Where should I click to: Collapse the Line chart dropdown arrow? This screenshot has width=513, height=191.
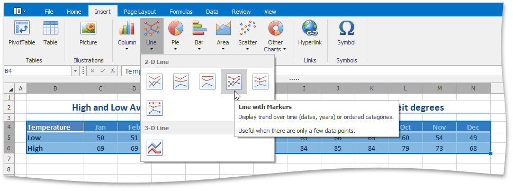[x=151, y=49]
